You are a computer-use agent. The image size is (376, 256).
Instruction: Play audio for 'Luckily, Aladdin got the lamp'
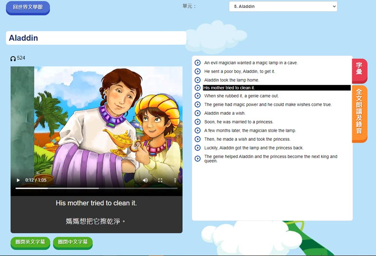(x=197, y=148)
